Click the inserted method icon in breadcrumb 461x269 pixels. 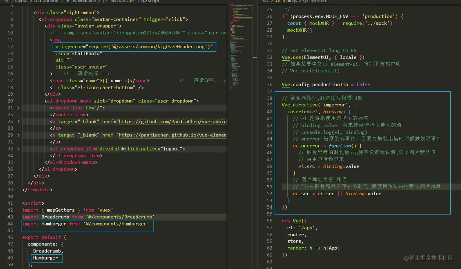coord(305,1)
